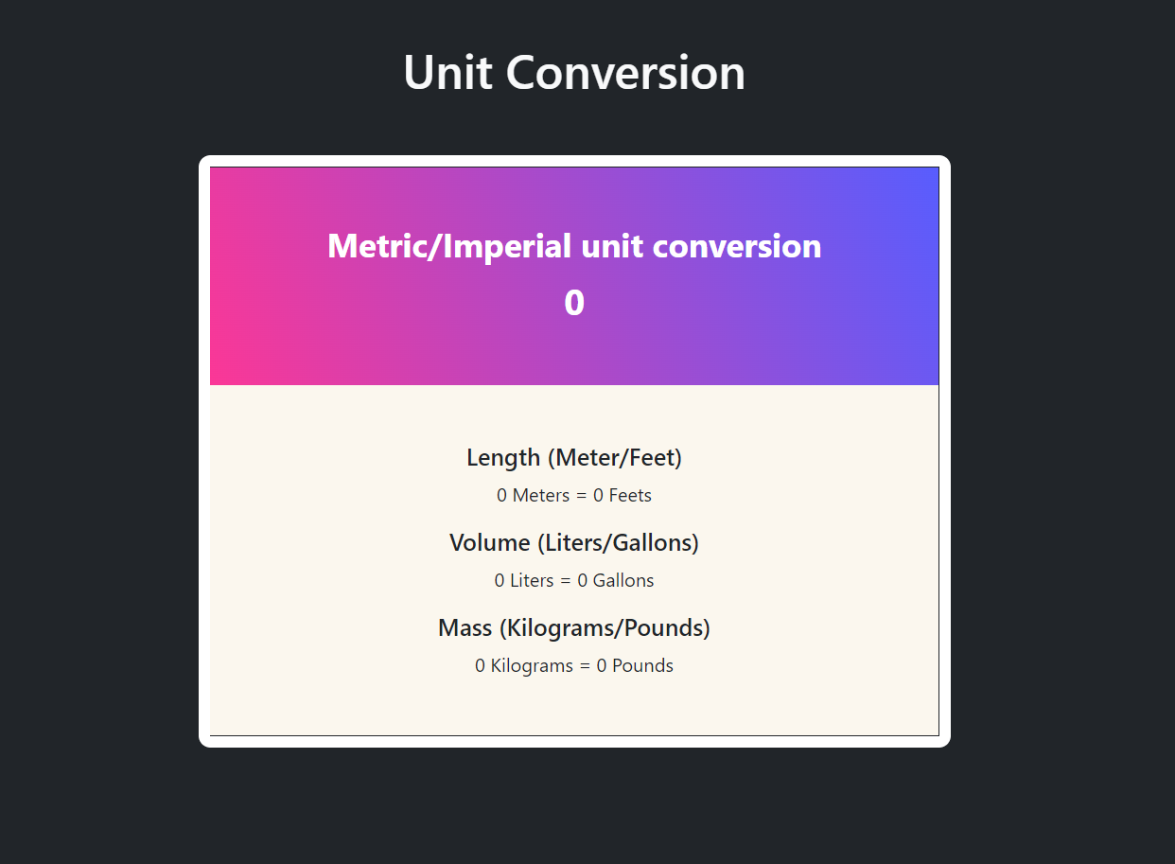Select the Mass (Kilograms/Pounds) heading
This screenshot has height=864, width=1175.
coord(573,627)
